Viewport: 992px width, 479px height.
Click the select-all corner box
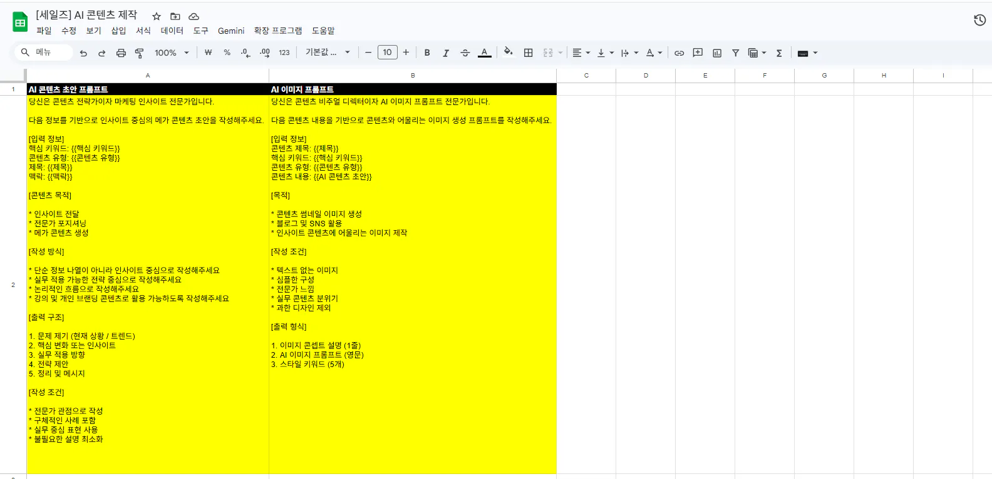click(x=13, y=75)
